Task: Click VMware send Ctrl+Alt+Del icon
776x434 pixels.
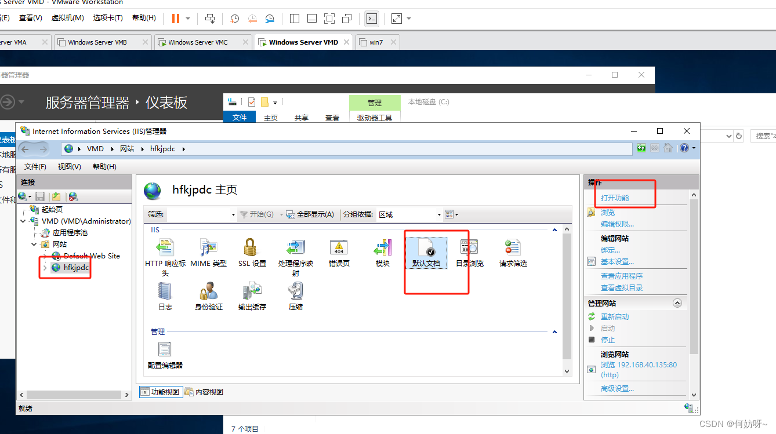Action: click(x=210, y=19)
